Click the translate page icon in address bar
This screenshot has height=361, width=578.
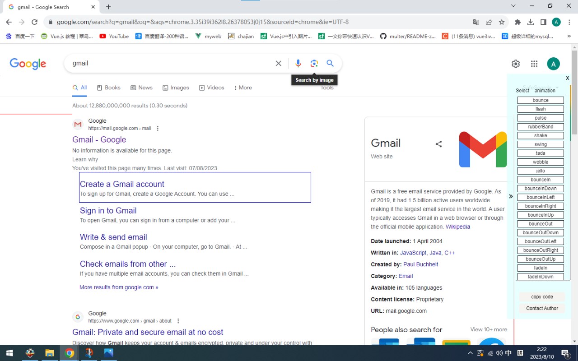[476, 22]
